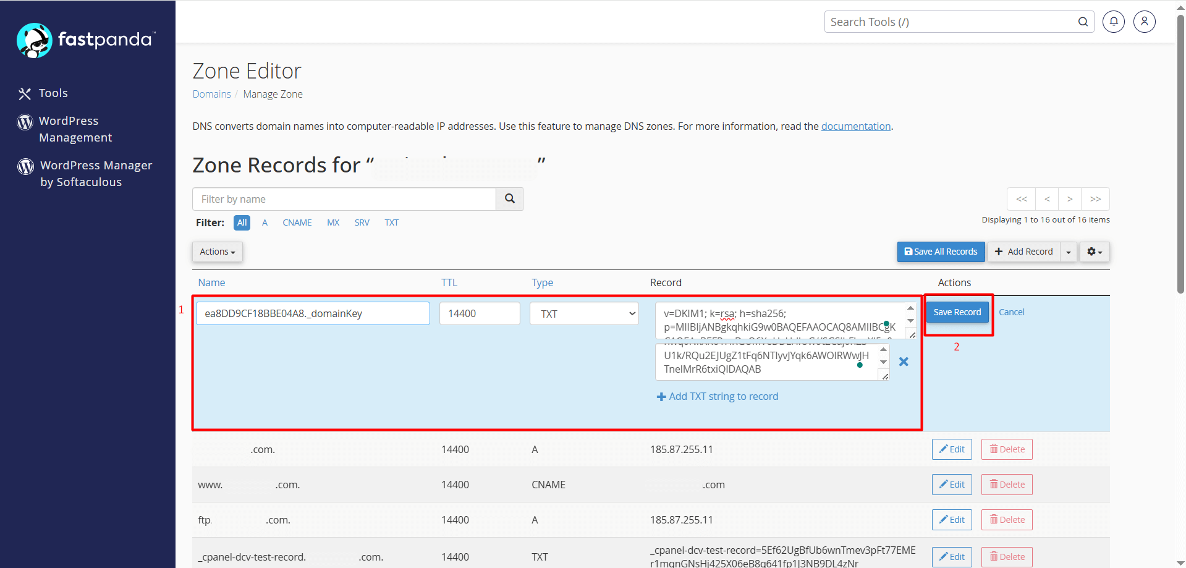Edit the ftp A record
Image resolution: width=1186 pixels, height=568 pixels.
(x=952, y=520)
